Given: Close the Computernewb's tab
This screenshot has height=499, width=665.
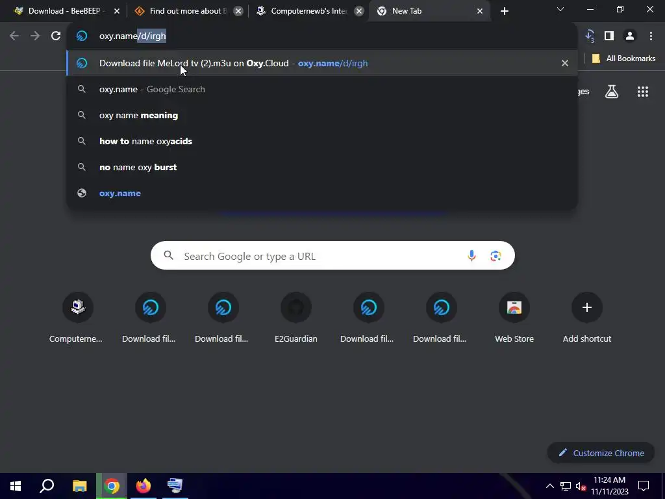Looking at the screenshot, I should tap(358, 11).
